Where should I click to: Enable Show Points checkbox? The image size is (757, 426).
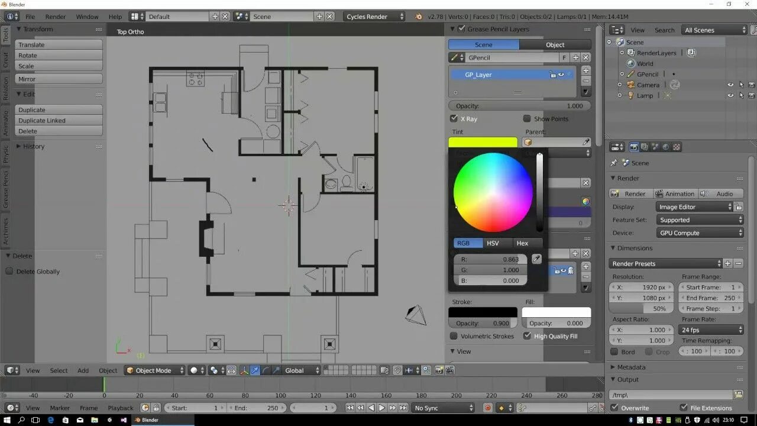pos(528,118)
